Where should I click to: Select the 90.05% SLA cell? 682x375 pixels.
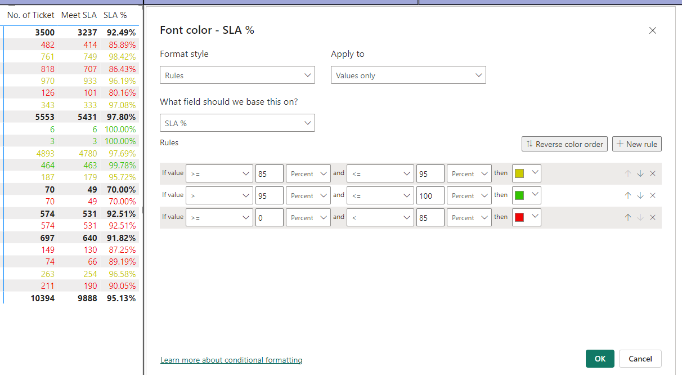[122, 286]
